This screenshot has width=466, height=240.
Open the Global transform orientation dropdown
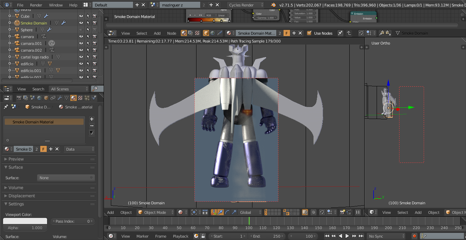[250, 212]
